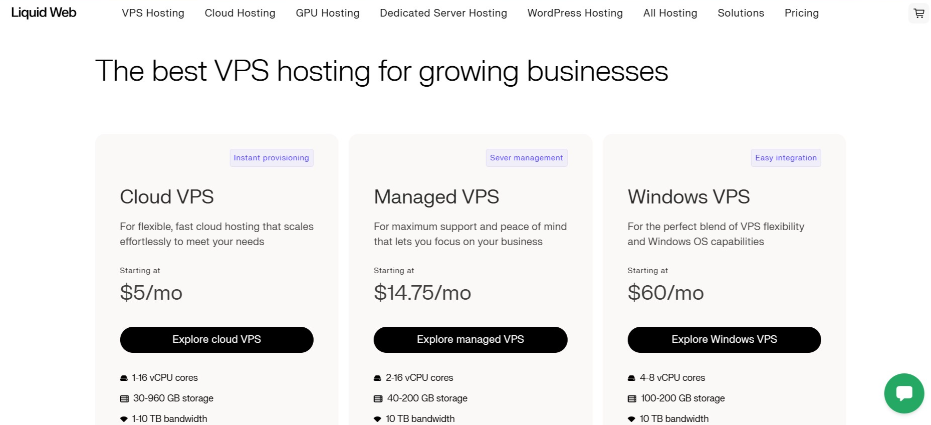The height and width of the screenshot is (425, 931).
Task: Click the 1-10 TB bandwidth text
Action: (169, 419)
